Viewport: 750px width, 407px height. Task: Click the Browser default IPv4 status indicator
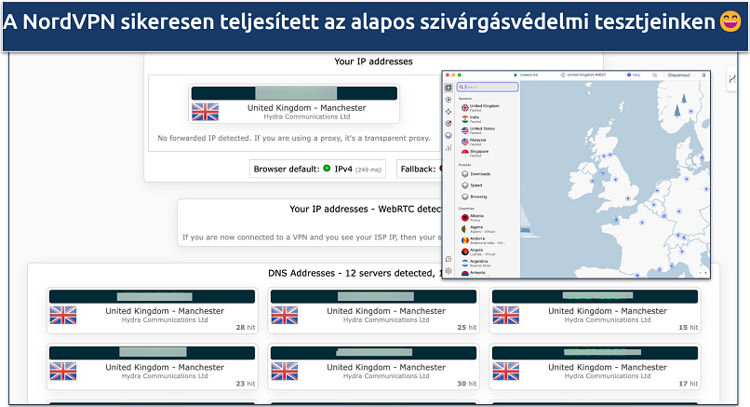click(327, 169)
